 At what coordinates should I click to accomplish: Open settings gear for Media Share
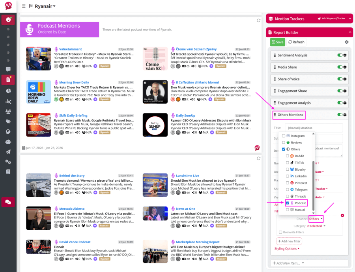click(x=345, y=67)
